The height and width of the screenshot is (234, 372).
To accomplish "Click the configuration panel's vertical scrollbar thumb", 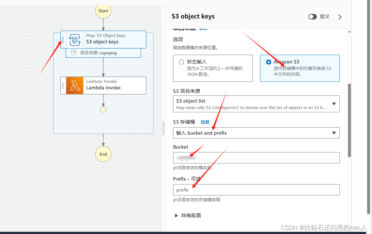I will coord(349,120).
